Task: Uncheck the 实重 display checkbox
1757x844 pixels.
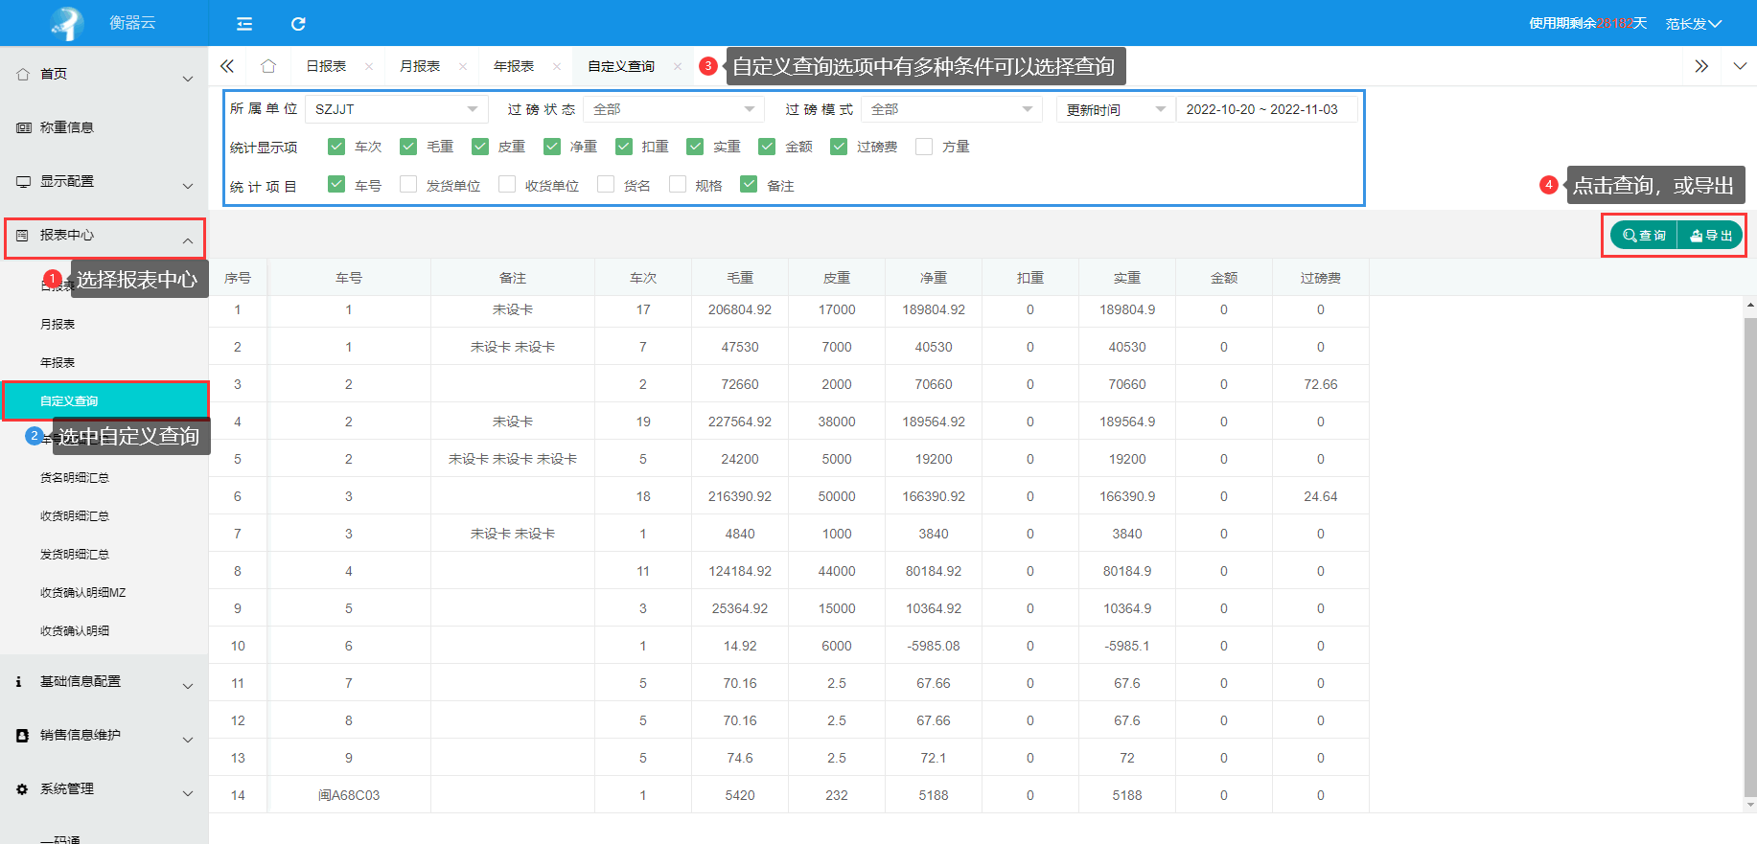Action: (695, 147)
